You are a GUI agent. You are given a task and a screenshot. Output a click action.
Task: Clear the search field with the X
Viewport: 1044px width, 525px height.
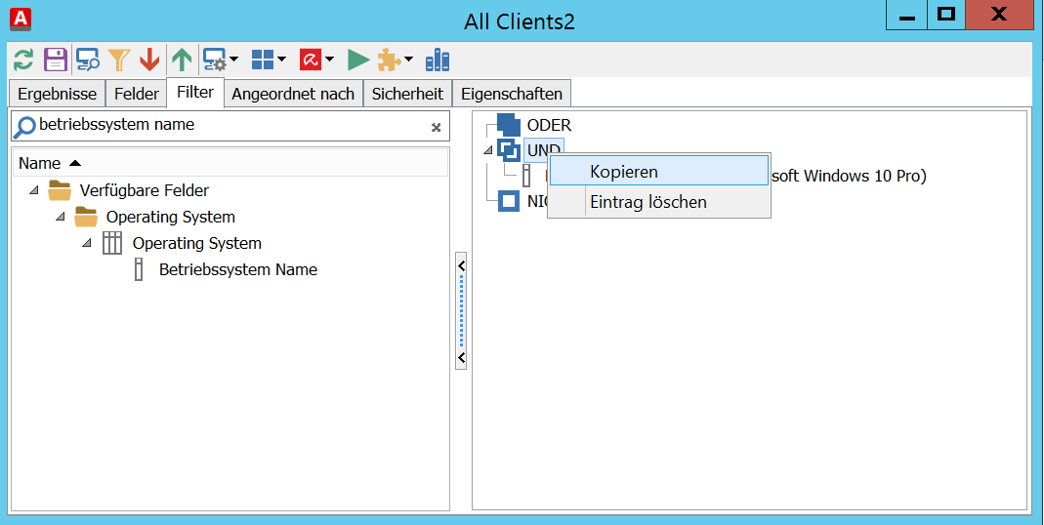(x=437, y=127)
